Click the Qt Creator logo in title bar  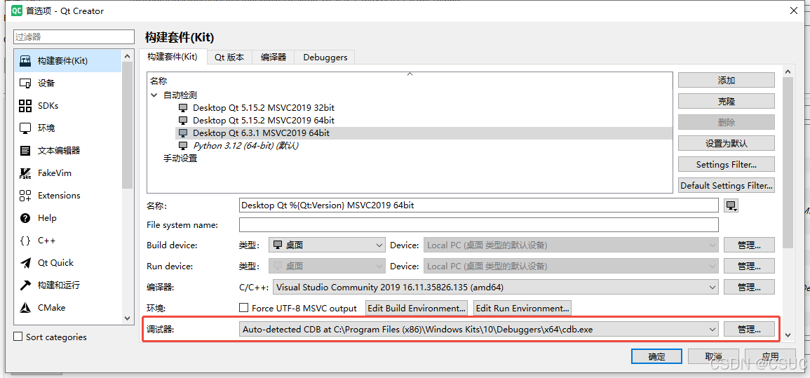pos(17,10)
